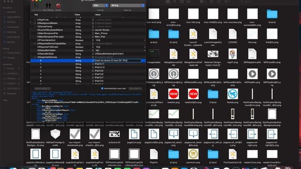
Task: Click the red Delete toolbar icon
Action: pyautogui.click(x=58, y=6)
